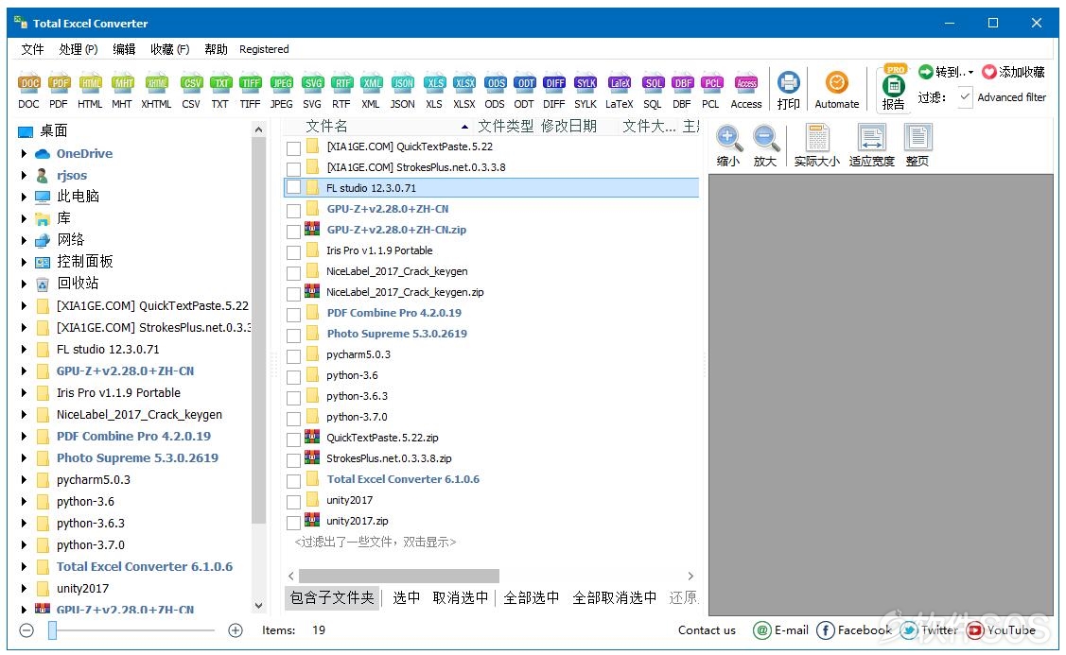Select the SVG format icon

coord(312,91)
